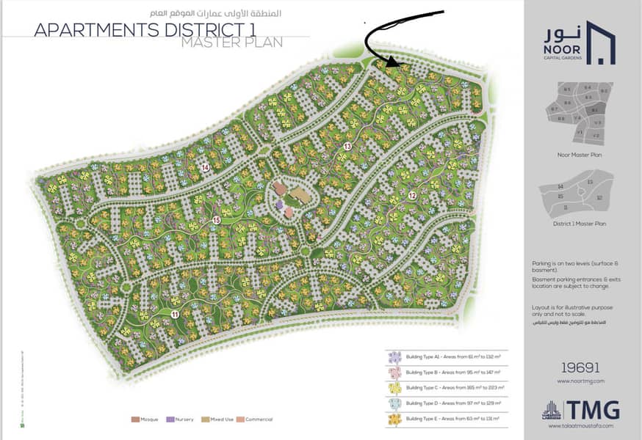Click the 'Mosque' legend label
642x440 pixels.
pos(149,419)
